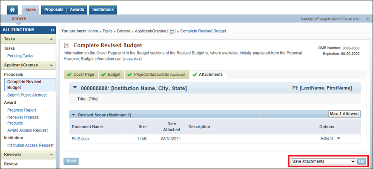Viewport: 373px width, 169px height.
Task: Click the green checkmark on the Attachments tab
Action: [x=195, y=74]
